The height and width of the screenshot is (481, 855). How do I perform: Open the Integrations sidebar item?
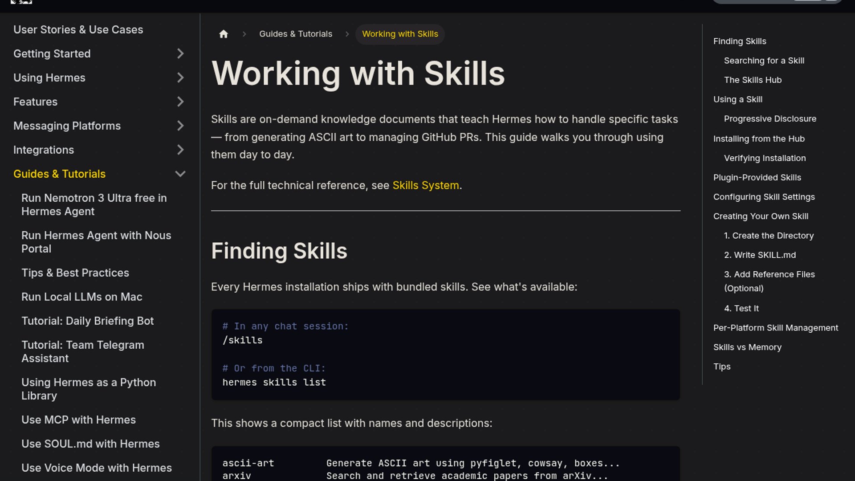(x=44, y=150)
